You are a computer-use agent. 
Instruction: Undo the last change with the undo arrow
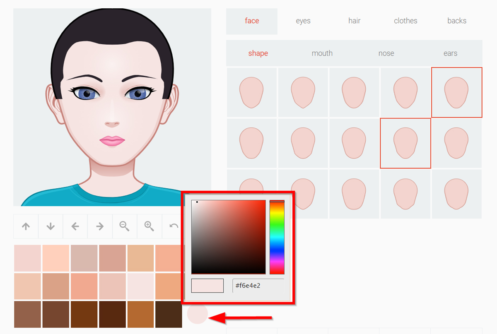pos(174,226)
